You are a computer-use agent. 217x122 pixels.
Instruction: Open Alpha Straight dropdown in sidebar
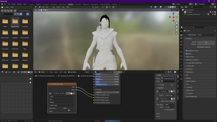170,107
